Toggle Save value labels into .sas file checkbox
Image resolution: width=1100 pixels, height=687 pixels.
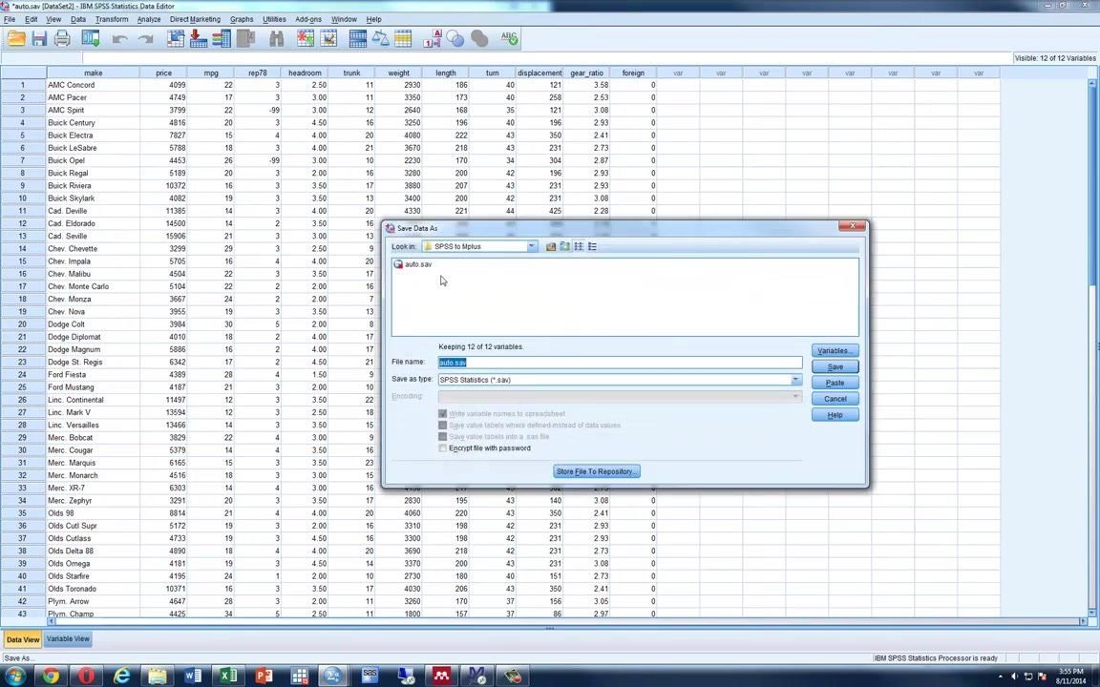click(x=443, y=436)
